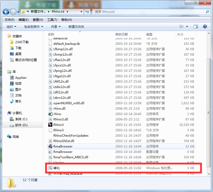Select the file name rhino.dll
This screenshot has height=192, width=213.
pos(59,109)
